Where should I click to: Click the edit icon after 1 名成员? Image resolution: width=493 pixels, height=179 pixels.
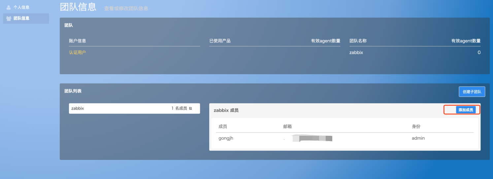pos(190,108)
